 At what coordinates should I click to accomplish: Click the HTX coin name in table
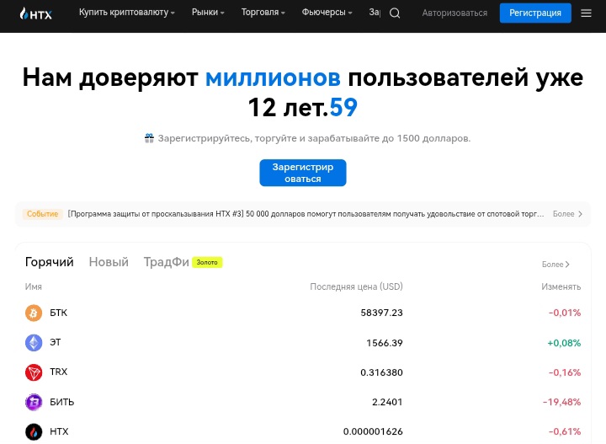[59, 431]
